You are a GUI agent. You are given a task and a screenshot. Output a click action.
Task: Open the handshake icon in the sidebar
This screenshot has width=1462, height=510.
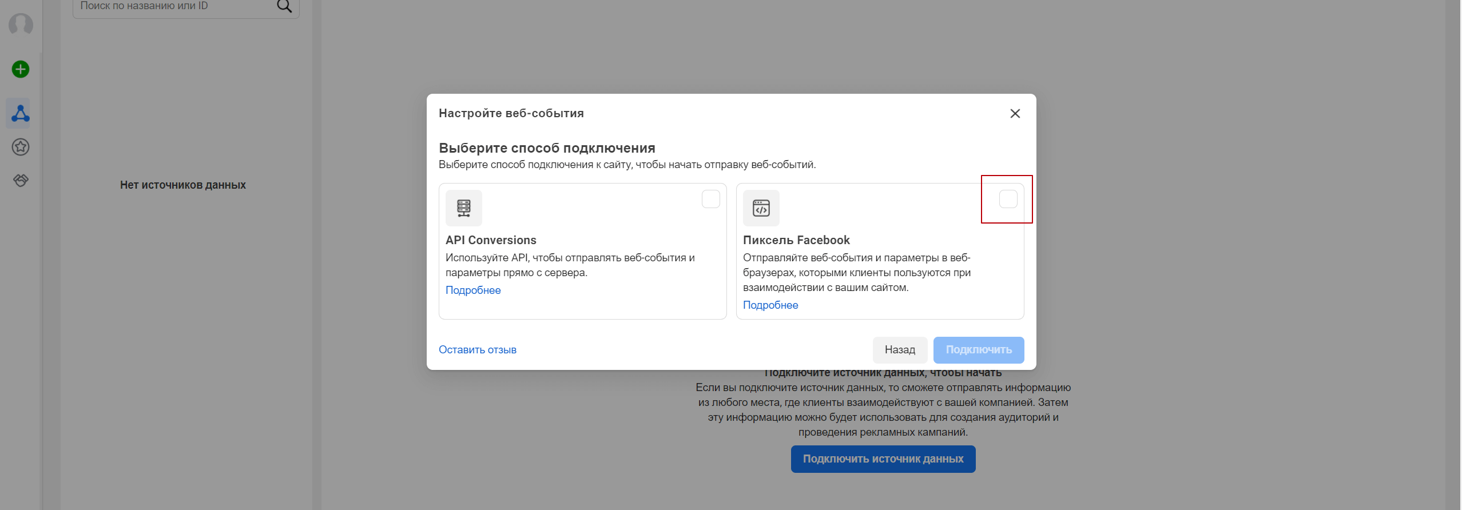pyautogui.click(x=21, y=181)
